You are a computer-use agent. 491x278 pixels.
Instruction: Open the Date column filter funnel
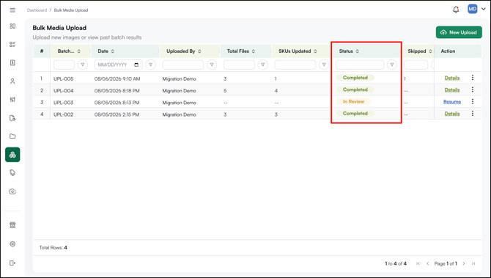coord(151,65)
